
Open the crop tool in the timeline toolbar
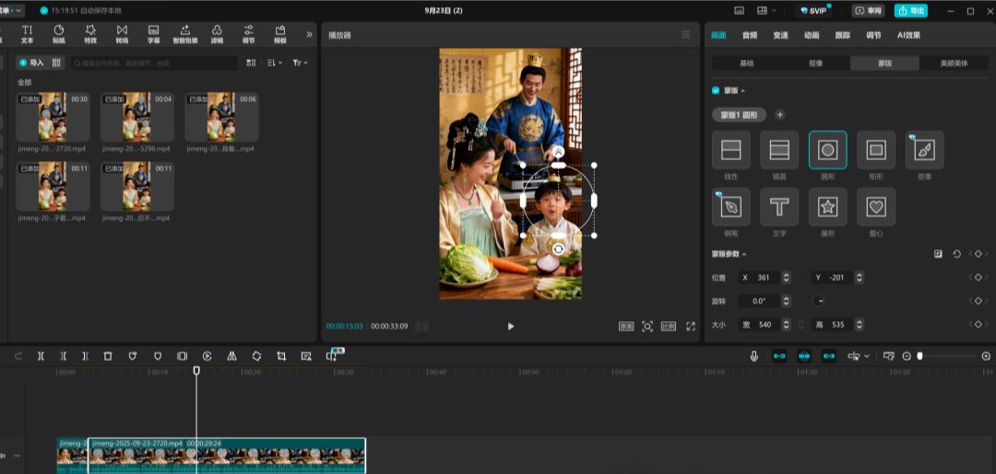[281, 356]
